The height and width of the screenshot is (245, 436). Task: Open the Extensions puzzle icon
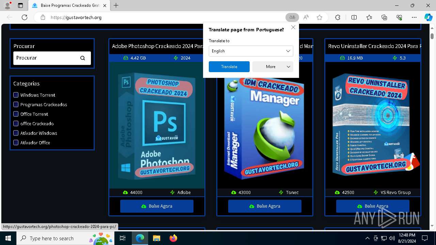pyautogui.click(x=338, y=17)
